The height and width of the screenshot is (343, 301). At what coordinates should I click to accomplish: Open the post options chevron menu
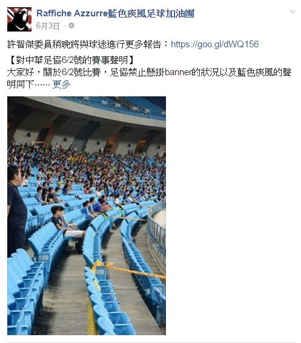293,12
